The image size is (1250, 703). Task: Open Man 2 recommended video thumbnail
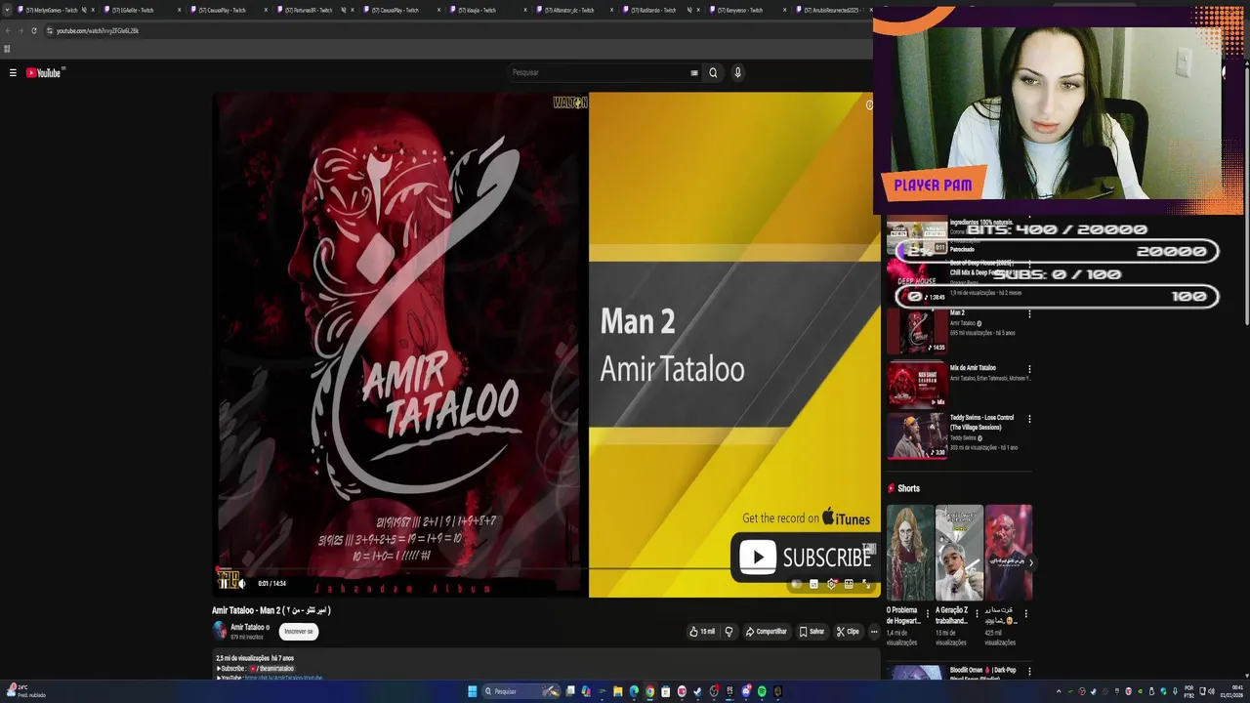(x=916, y=332)
